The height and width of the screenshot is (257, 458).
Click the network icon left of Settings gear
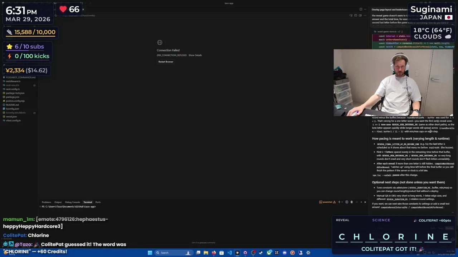tap(300, 253)
